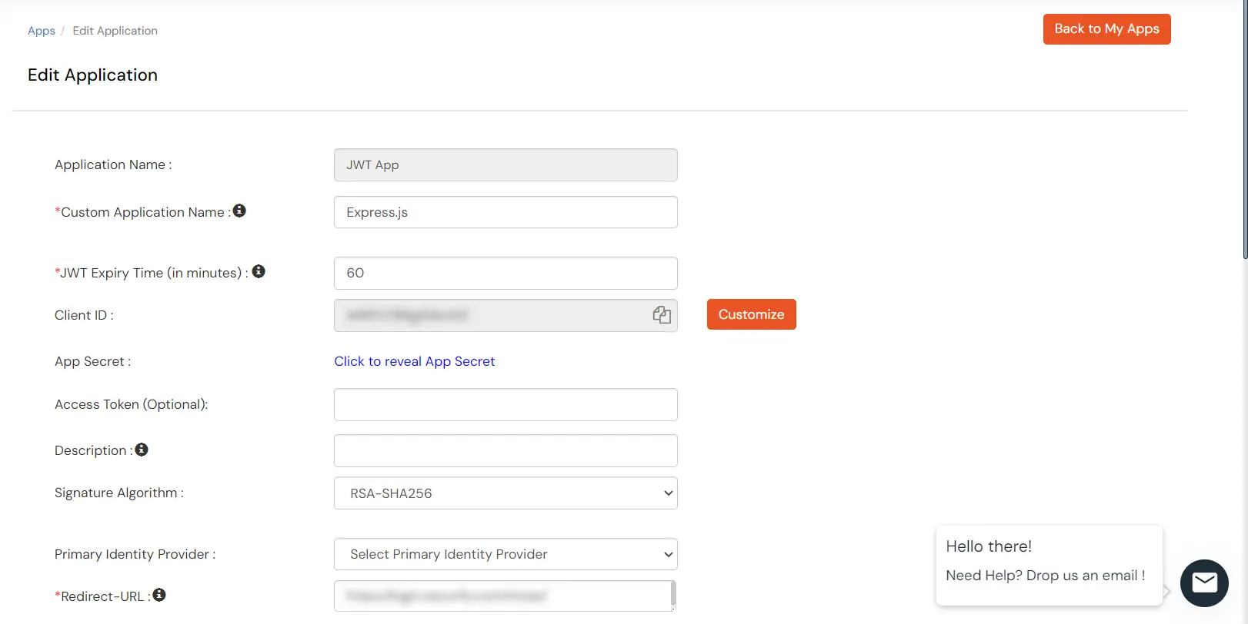
Task: Click the Application Name field showing JWT App
Action: (506, 165)
